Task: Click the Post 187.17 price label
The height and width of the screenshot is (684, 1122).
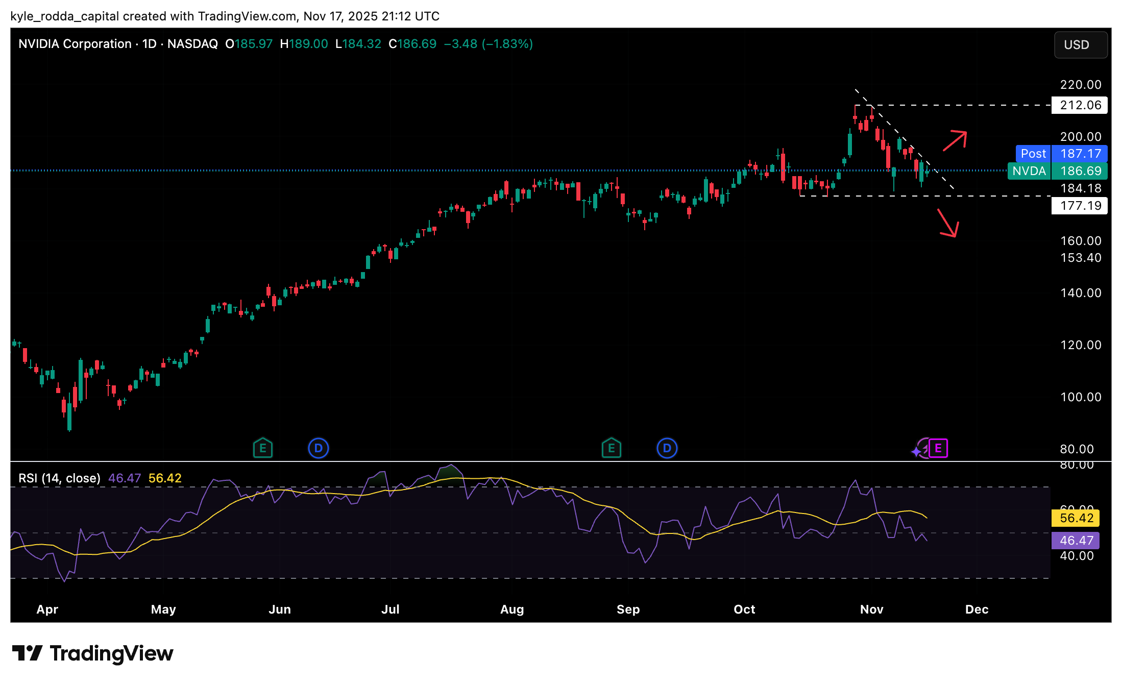Action: [1062, 153]
